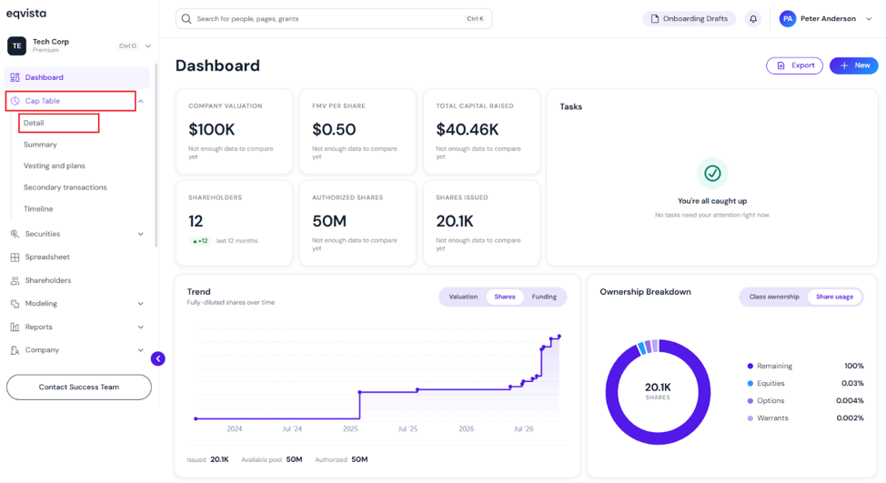The height and width of the screenshot is (483, 886).
Task: Expand the Company section chevron
Action: click(141, 350)
